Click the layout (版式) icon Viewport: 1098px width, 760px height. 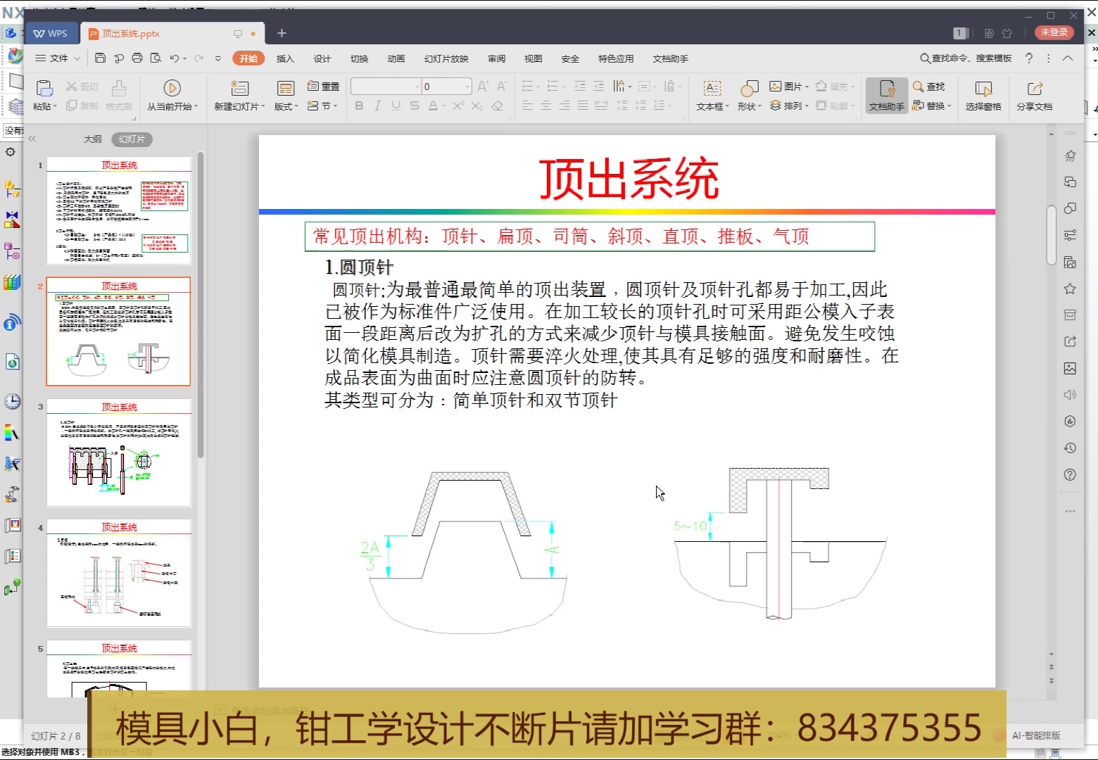pos(285,88)
